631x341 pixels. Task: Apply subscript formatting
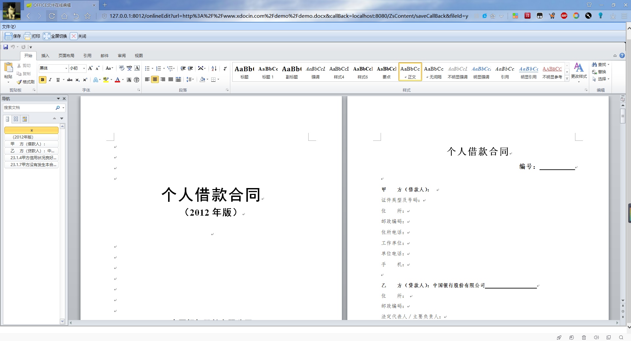(x=77, y=80)
